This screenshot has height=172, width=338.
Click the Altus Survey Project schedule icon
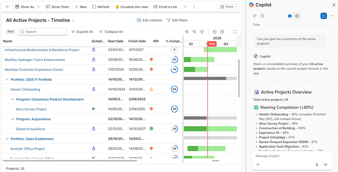(x=93, y=109)
